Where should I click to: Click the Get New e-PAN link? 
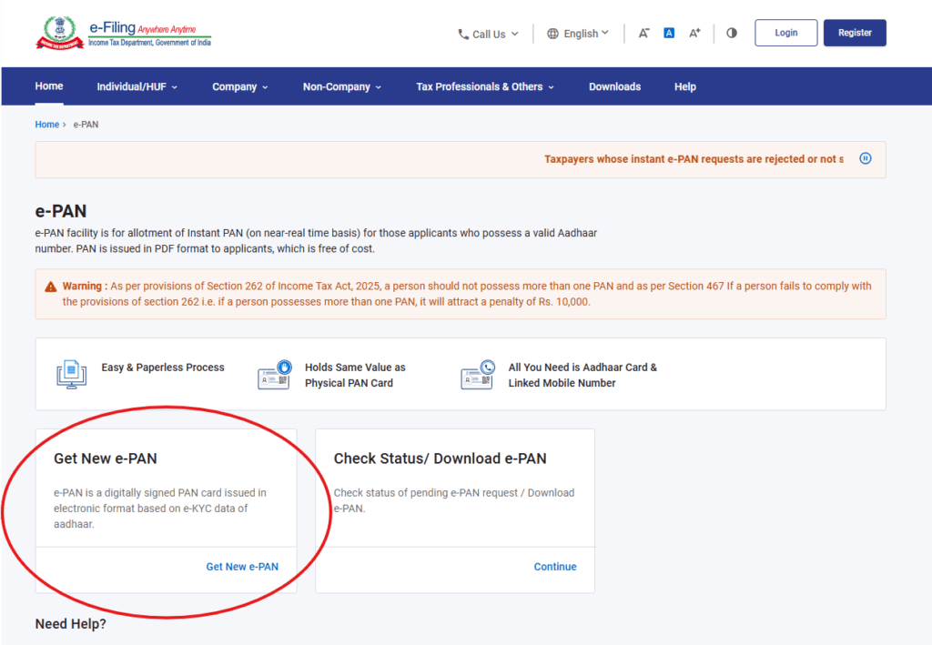(x=242, y=567)
